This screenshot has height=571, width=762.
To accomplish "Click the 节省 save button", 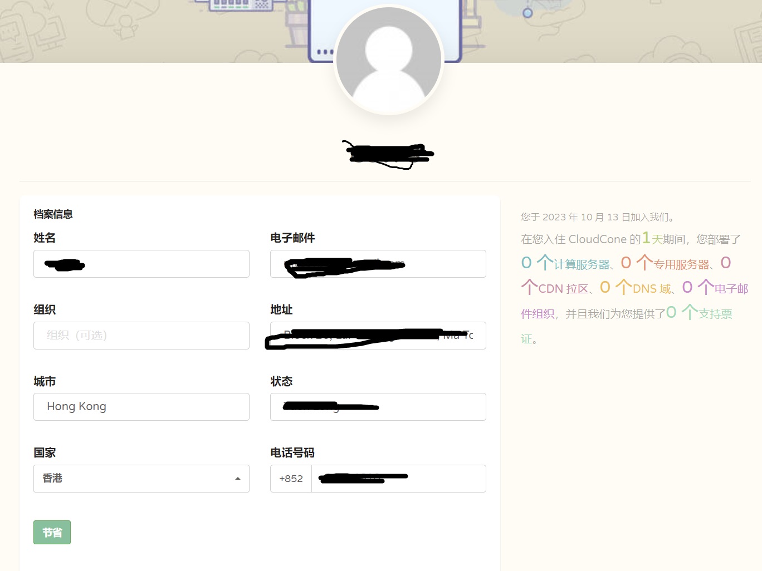I will 52,533.
